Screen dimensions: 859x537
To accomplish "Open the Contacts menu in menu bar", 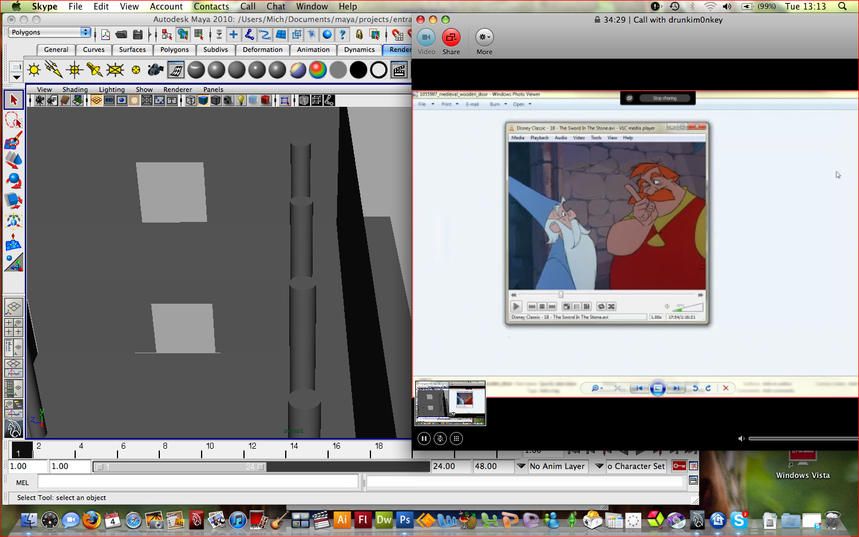I will click(x=211, y=7).
